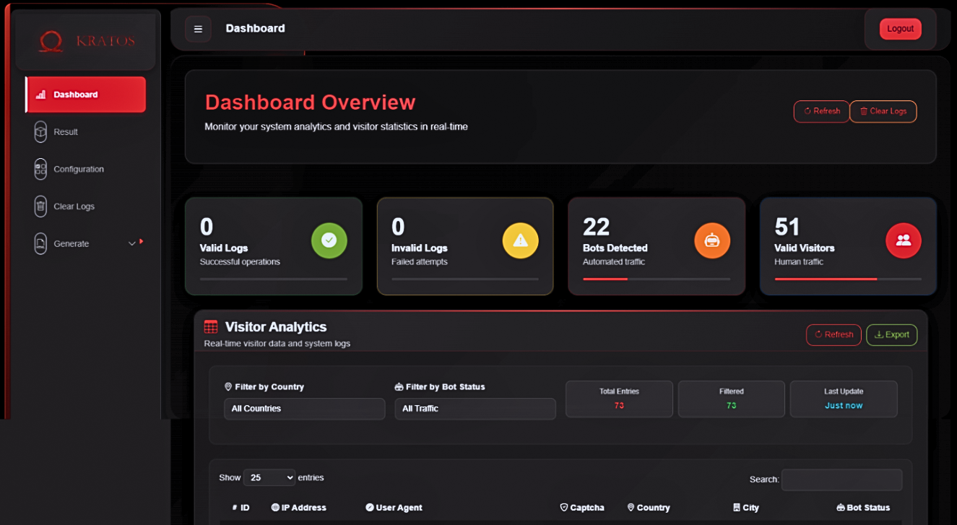Screen dimensions: 957x525
Task: Select Dashboard in the sidebar
Action: [x=85, y=94]
